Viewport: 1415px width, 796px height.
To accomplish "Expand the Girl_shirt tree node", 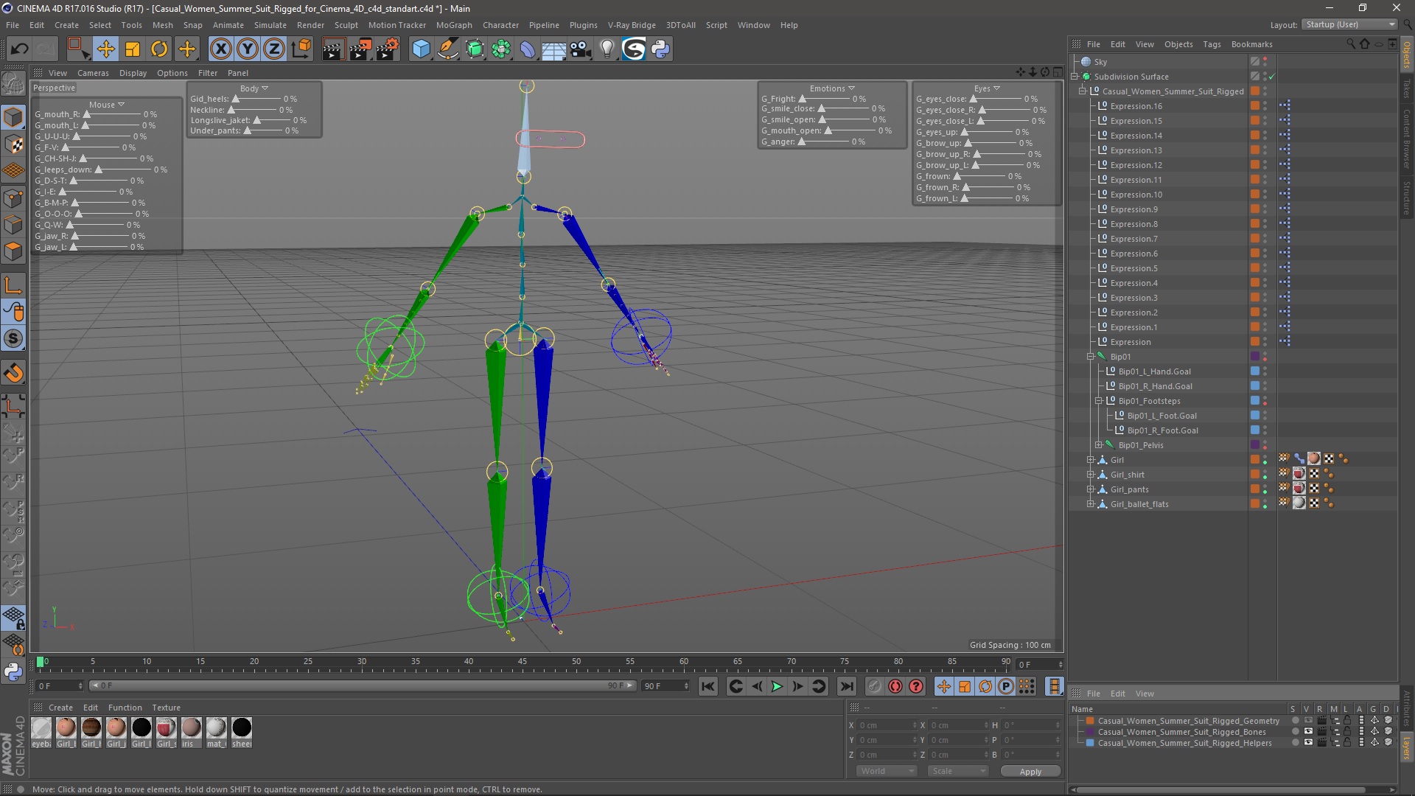I will point(1091,475).
